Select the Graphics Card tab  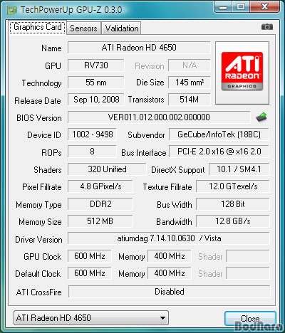(x=38, y=27)
